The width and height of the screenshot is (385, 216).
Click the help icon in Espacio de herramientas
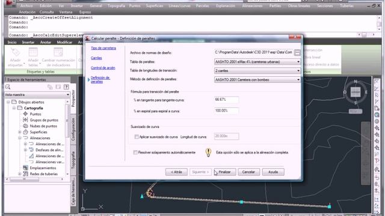click(x=66, y=86)
